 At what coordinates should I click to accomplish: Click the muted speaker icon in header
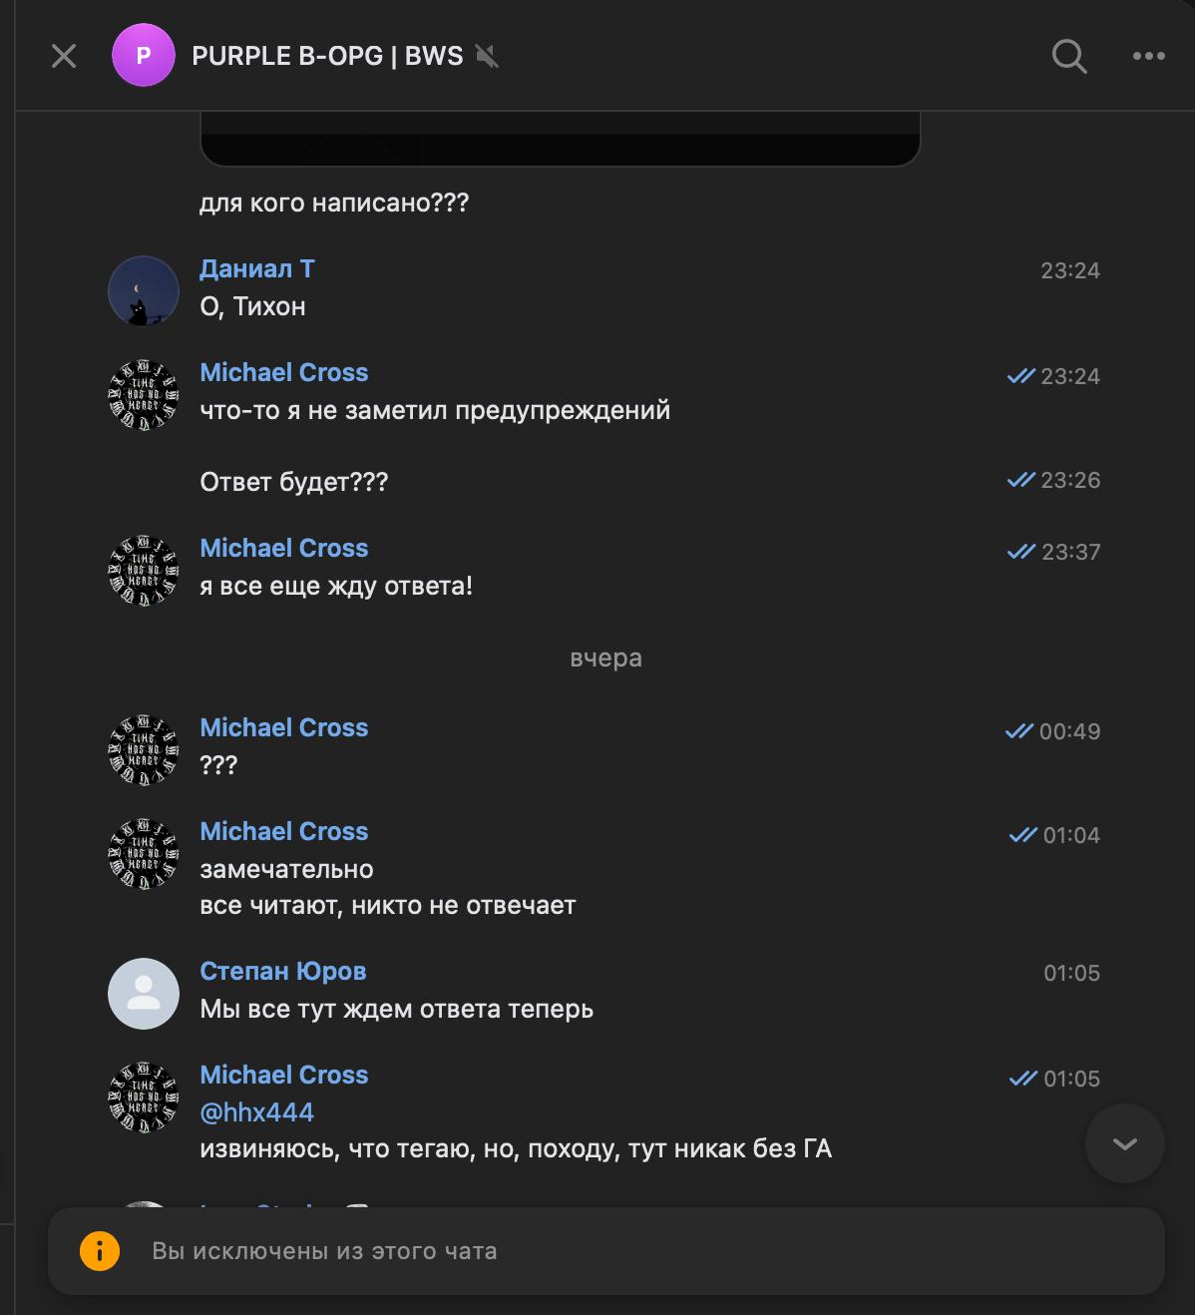click(487, 56)
